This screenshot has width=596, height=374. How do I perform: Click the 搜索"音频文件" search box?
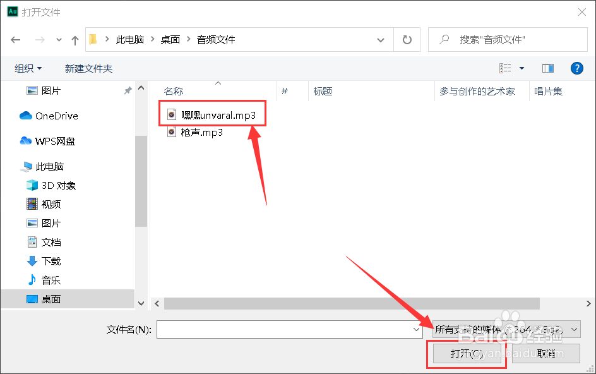click(x=507, y=39)
